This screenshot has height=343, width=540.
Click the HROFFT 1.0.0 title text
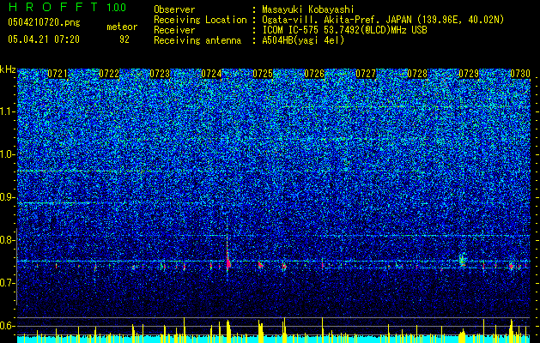coord(68,7)
